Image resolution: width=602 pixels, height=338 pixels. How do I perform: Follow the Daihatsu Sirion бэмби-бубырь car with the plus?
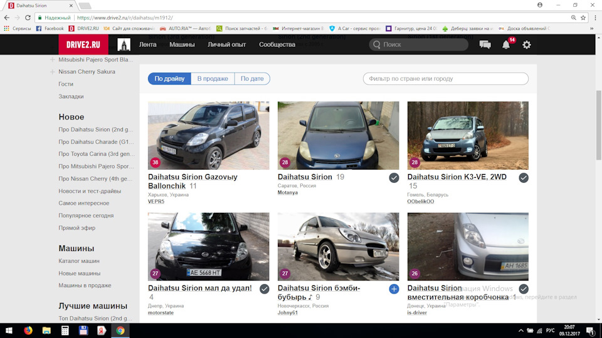tap(394, 289)
